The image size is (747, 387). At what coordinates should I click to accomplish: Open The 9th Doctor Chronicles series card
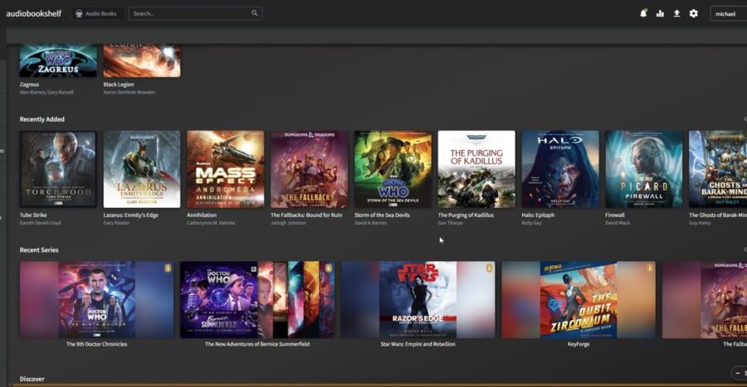(x=97, y=299)
